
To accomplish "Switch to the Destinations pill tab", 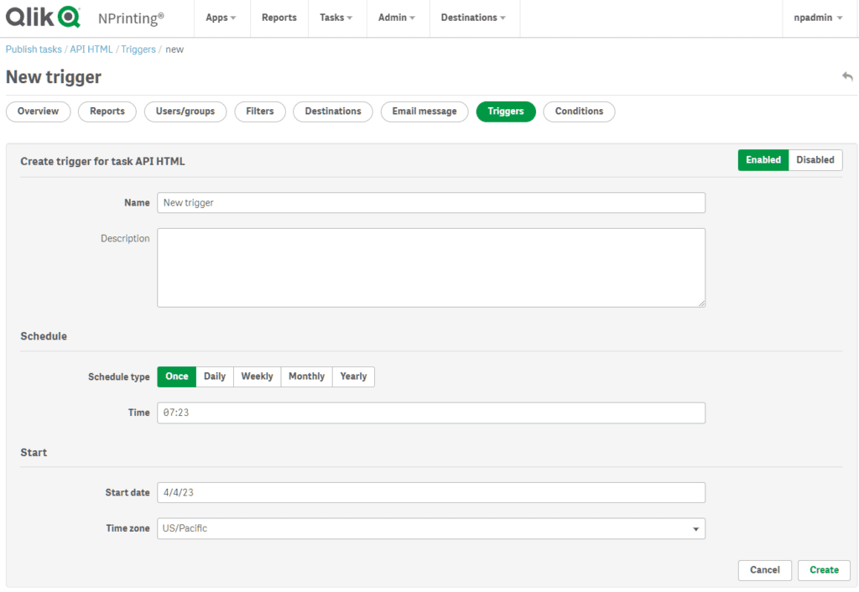I will pyautogui.click(x=332, y=112).
